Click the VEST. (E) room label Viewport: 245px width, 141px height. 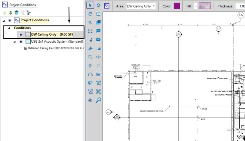pyautogui.click(x=157, y=81)
